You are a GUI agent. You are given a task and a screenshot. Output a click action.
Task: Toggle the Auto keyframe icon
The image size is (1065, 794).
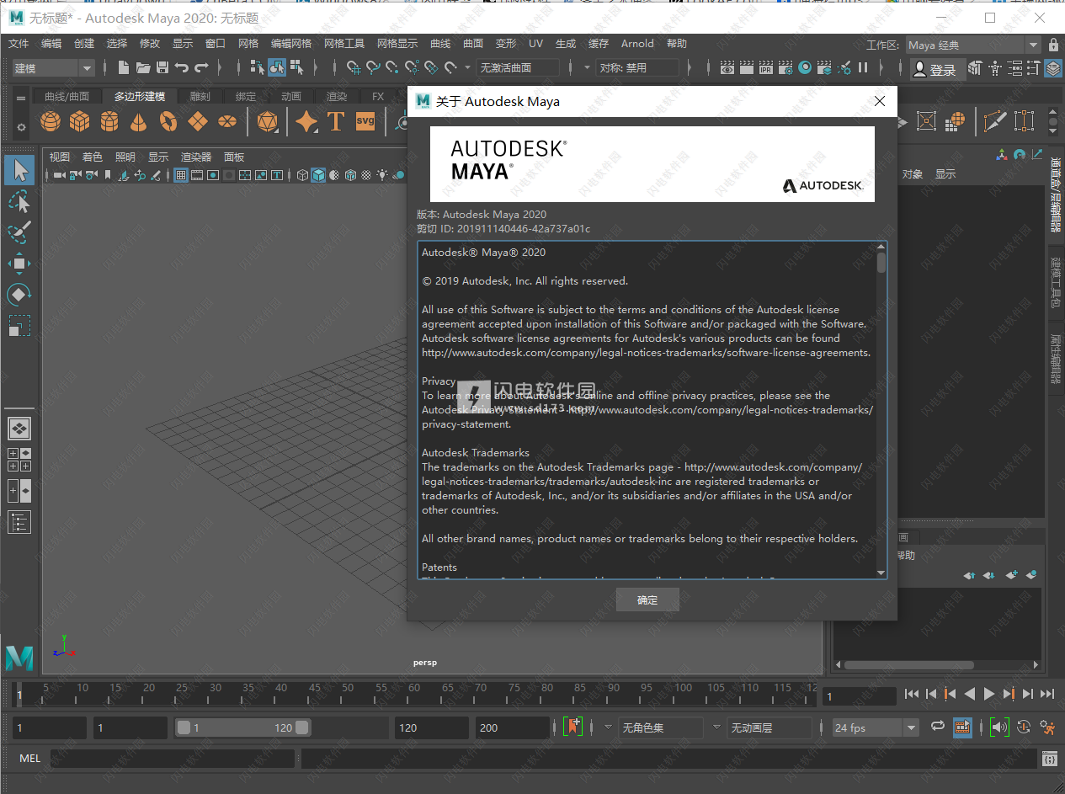click(1025, 727)
